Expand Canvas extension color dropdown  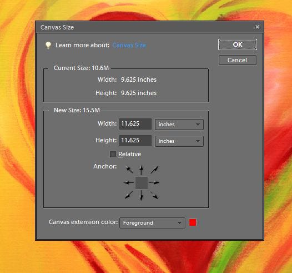(152, 223)
